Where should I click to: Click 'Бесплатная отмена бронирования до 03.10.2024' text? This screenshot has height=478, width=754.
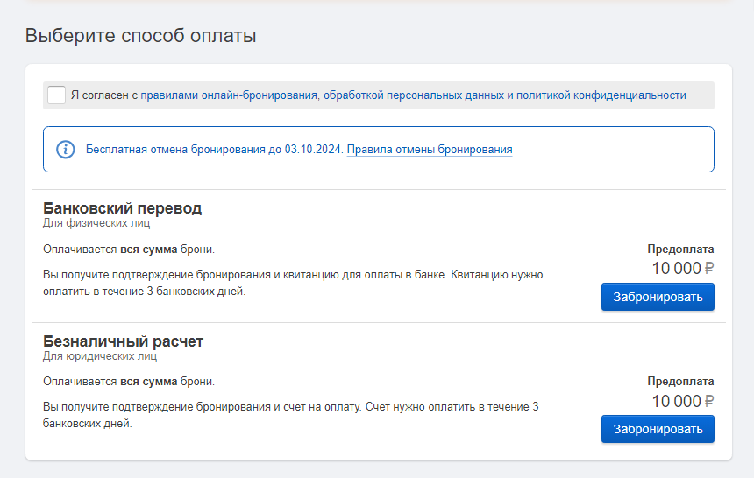coord(215,150)
